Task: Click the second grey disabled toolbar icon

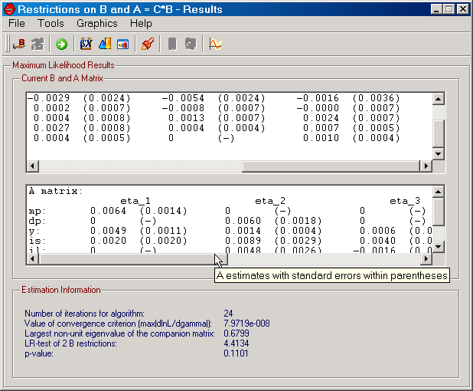Action: pos(191,44)
